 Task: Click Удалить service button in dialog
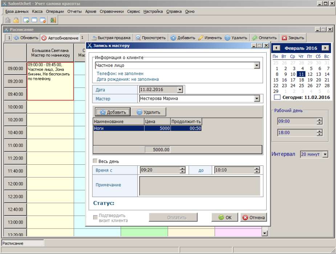point(149,112)
